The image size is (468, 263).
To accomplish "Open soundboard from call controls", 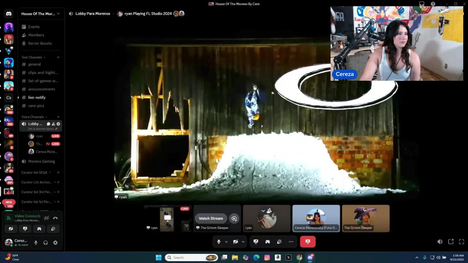I will point(279,242).
